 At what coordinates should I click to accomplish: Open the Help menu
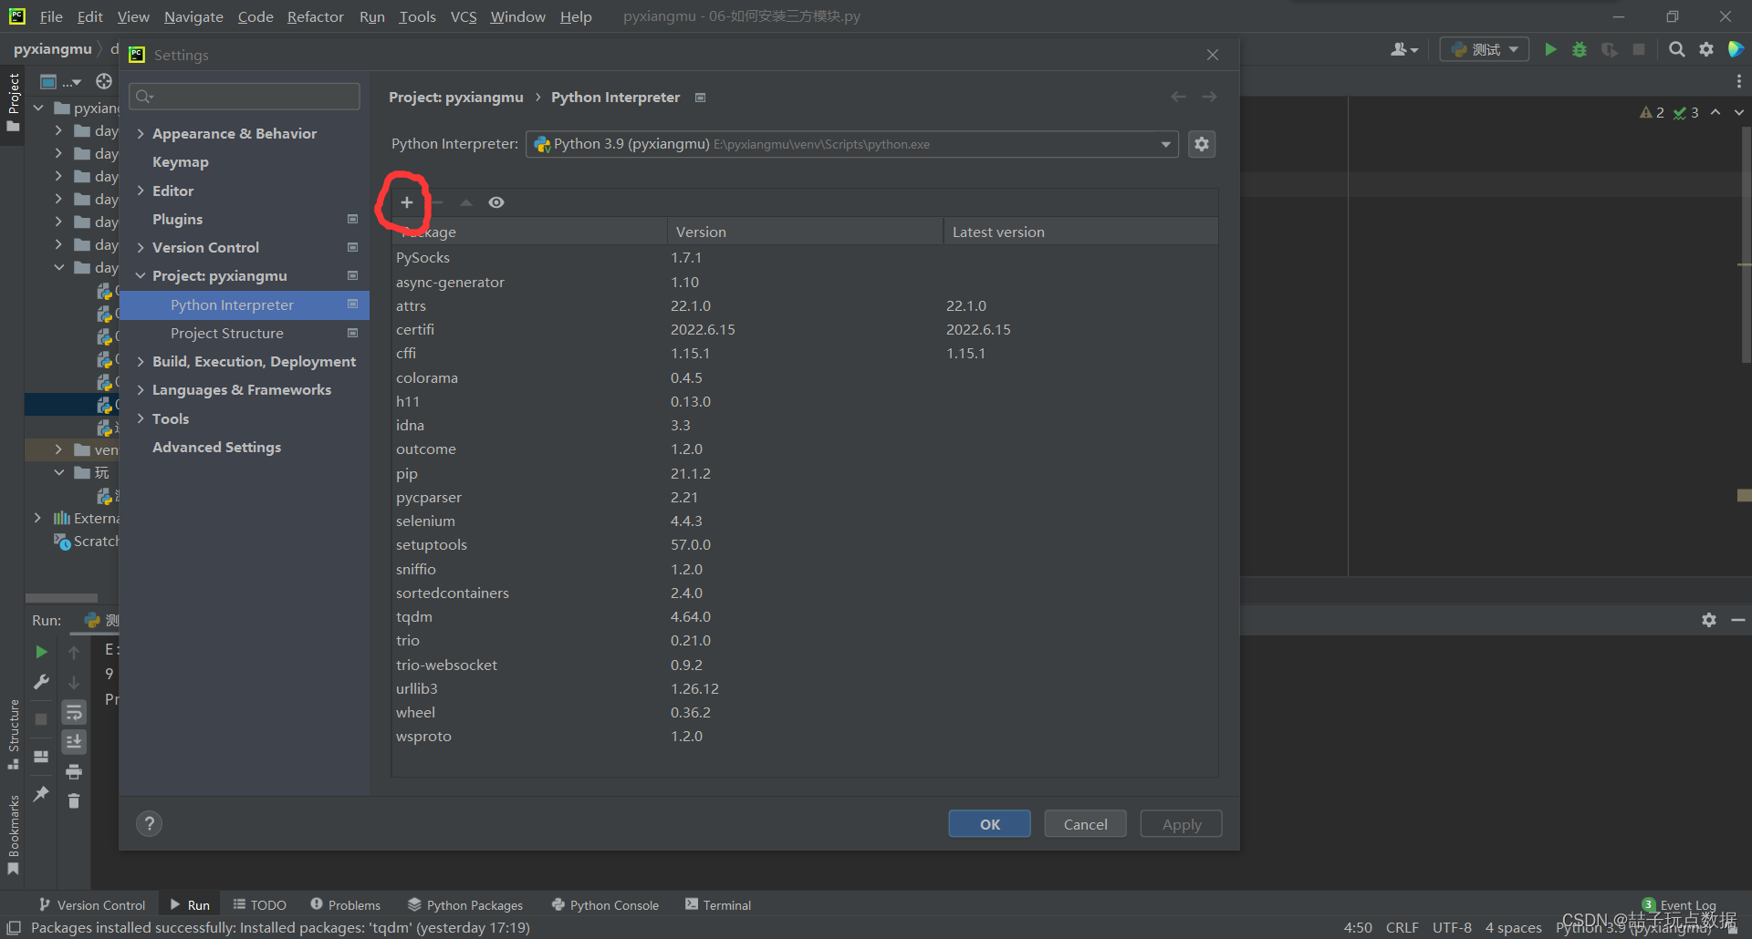click(x=576, y=16)
